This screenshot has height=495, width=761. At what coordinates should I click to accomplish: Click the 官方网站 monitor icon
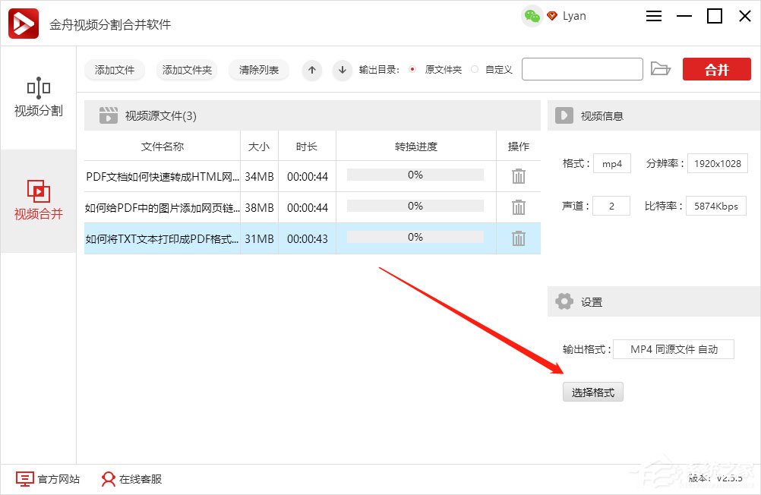coord(25,479)
